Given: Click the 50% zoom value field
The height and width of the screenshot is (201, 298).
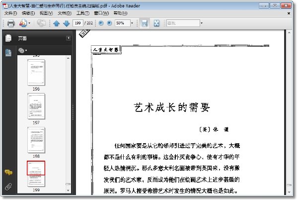Looking at the screenshot, I should [122, 23].
